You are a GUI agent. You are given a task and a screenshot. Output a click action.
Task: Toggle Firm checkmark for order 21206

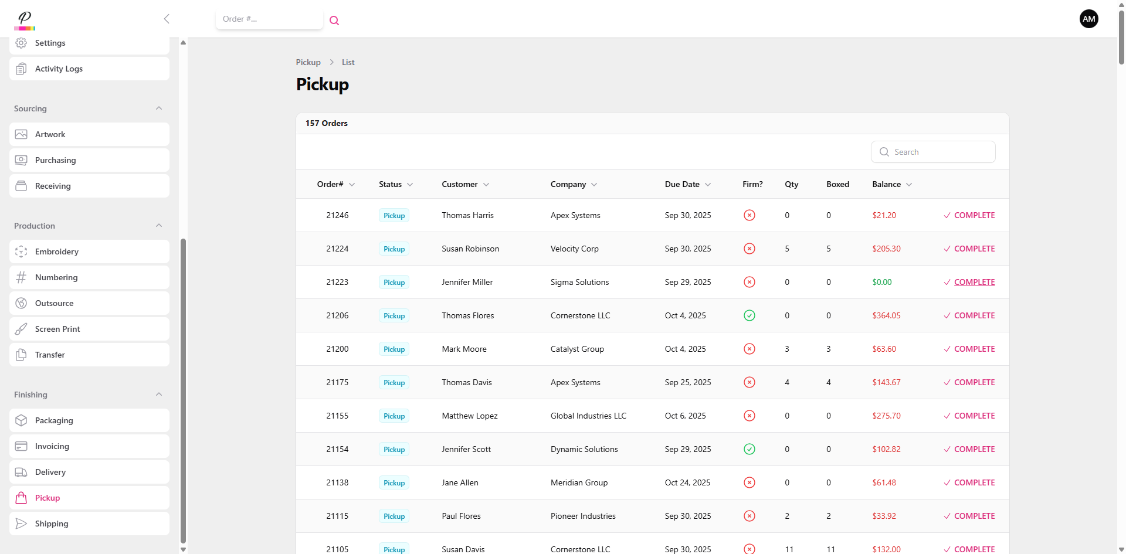[749, 315]
